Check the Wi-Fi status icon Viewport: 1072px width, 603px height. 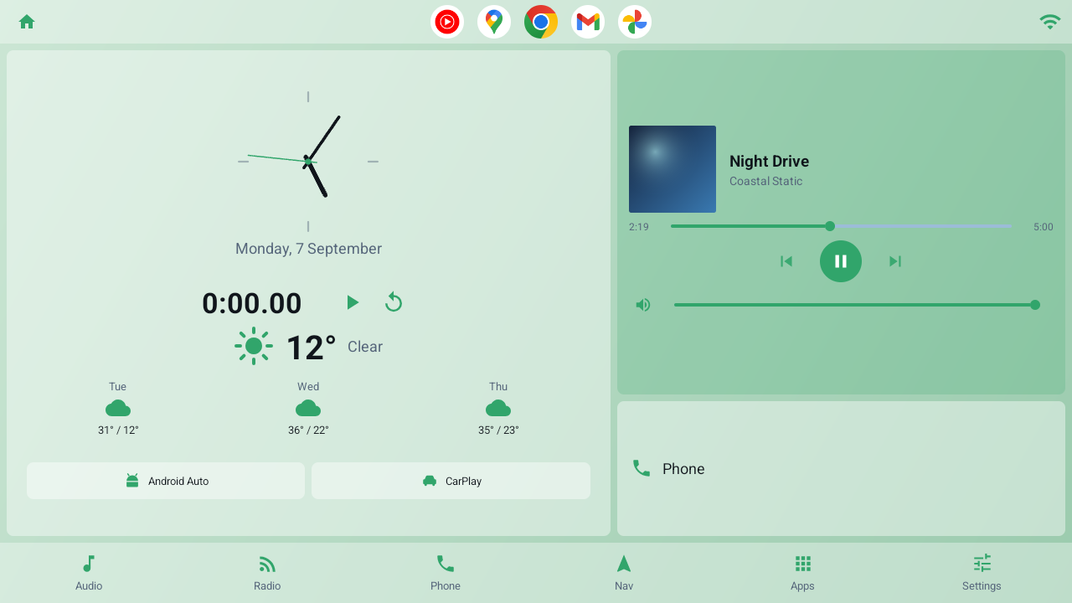click(1049, 22)
